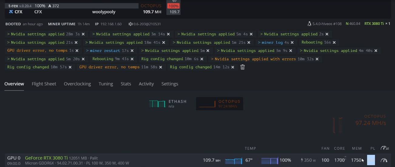Dismiss the 'Nvidia settings applied 4m 40s' message
This screenshot has width=395, height=167.
pyautogui.click(x=376, y=51)
